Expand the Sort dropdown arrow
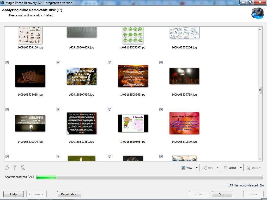 217,168
